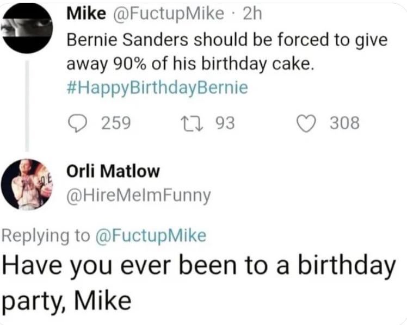Image resolution: width=407 pixels, height=325 pixels.
Task: Click @FuctupMike in the Replying to line
Action: point(151,235)
